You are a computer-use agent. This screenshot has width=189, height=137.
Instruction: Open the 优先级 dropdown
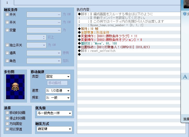tap(54, 113)
